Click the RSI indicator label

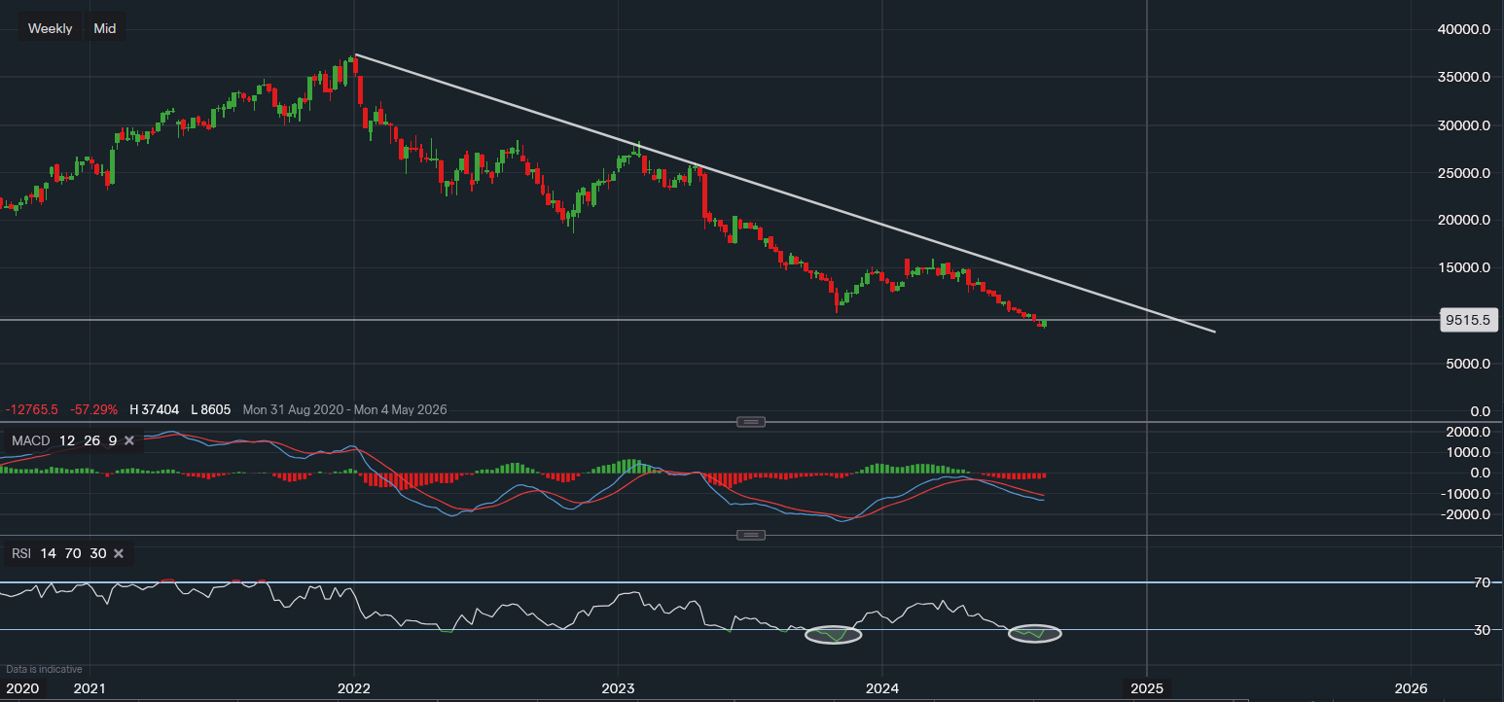20,554
